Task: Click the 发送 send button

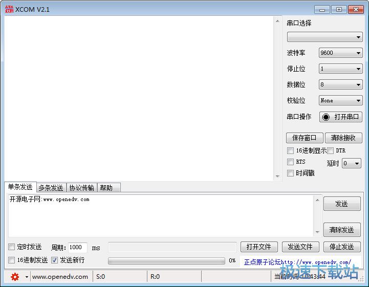Action: point(341,204)
